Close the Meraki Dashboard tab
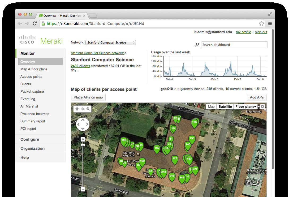 (x=84, y=16)
